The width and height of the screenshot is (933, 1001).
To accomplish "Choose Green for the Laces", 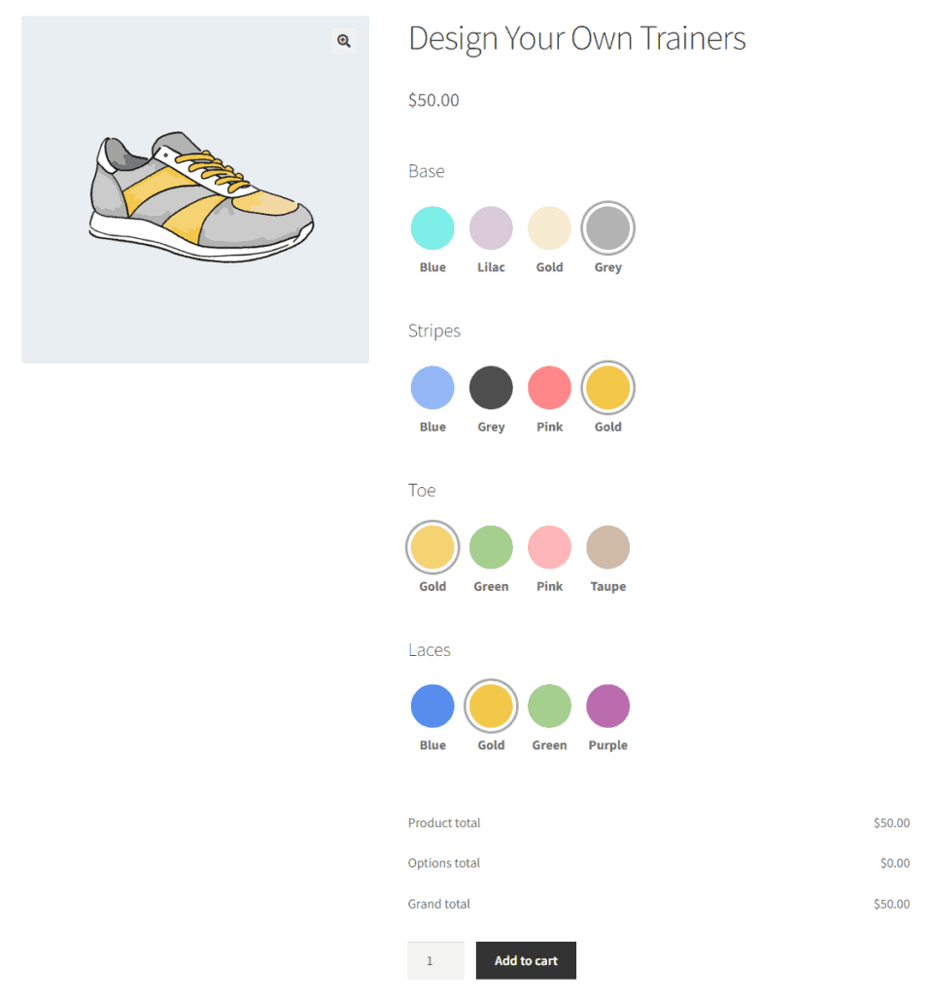I will pyautogui.click(x=549, y=706).
